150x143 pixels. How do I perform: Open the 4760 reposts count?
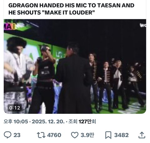pyautogui.click(x=54, y=135)
